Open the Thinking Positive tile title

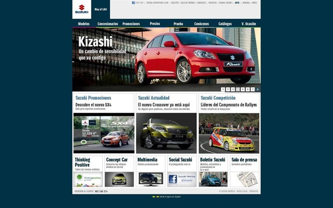pos(83,162)
